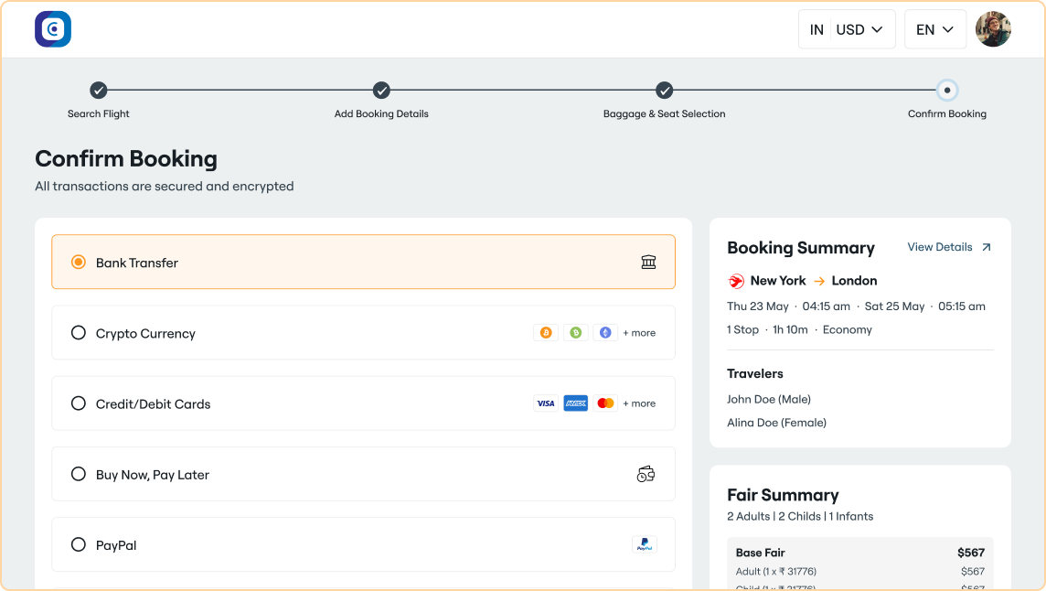The image size is (1046, 591).
Task: Expand more crypto options via '+ more'
Action: (x=638, y=332)
